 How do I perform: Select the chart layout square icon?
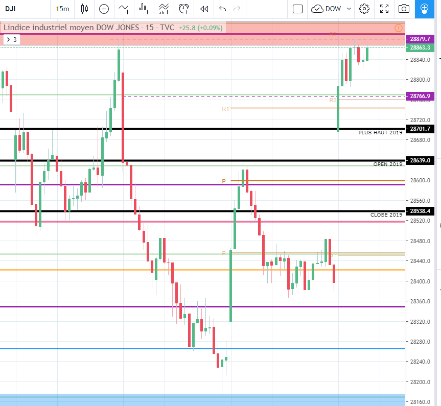click(x=297, y=9)
